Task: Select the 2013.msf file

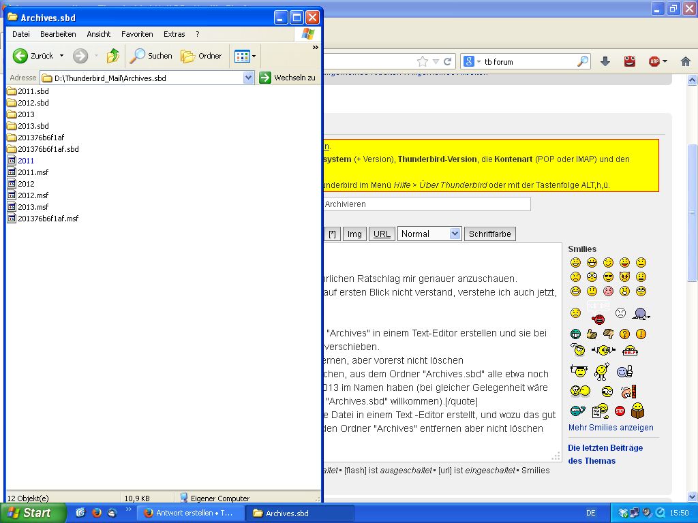Action: point(28,207)
